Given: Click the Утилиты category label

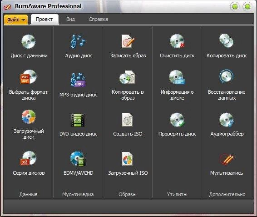Looking at the screenshot, I should [177, 194].
